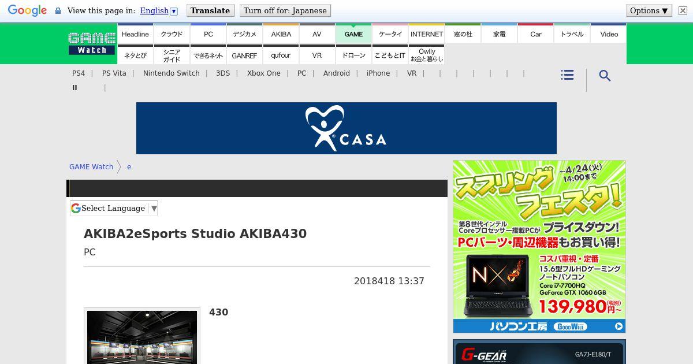693x364 pixels.
Task: Open the PC tab in top navigation
Action: coord(208,34)
